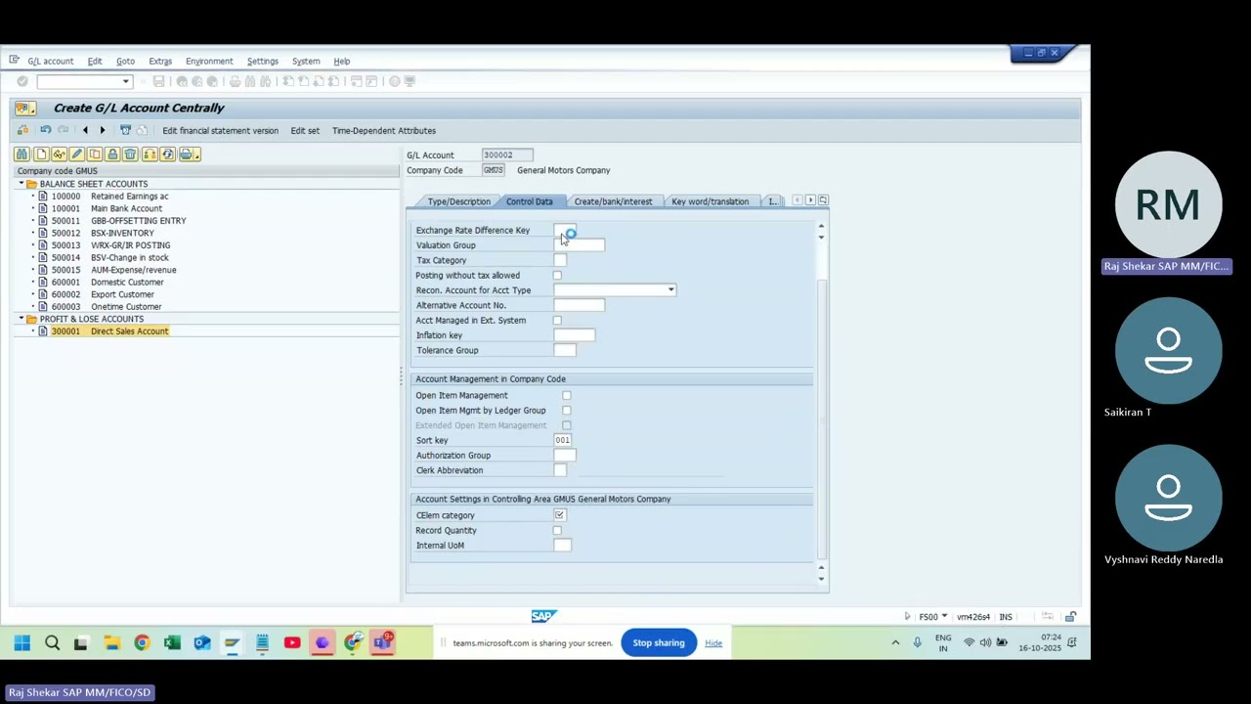Click the Copy icon above account tree
1251x704 pixels.
tap(95, 154)
